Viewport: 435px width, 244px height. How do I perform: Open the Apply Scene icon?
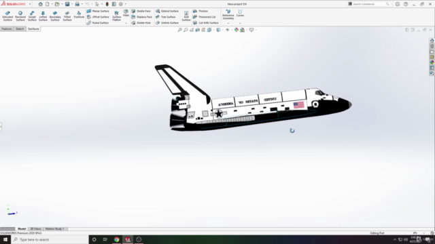(243, 30)
